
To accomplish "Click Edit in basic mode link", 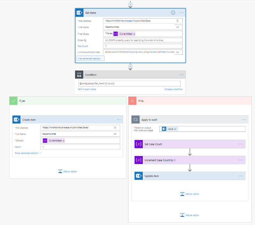I will (x=87, y=89).
